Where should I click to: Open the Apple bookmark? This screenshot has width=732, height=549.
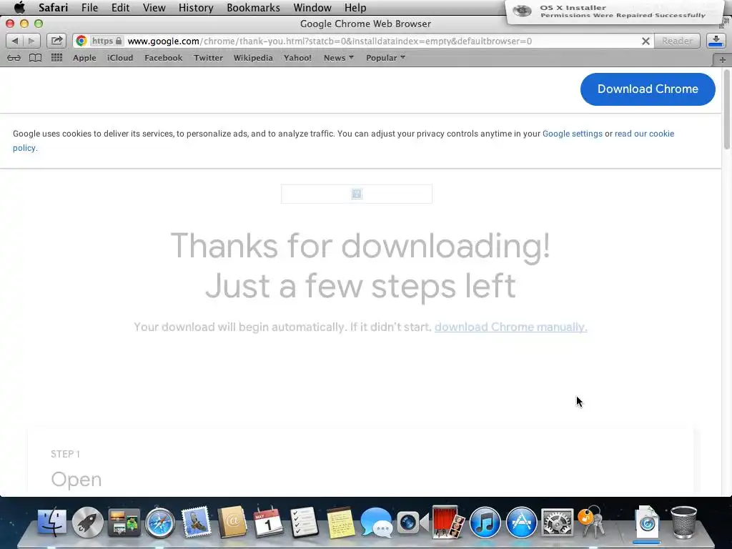(84, 58)
